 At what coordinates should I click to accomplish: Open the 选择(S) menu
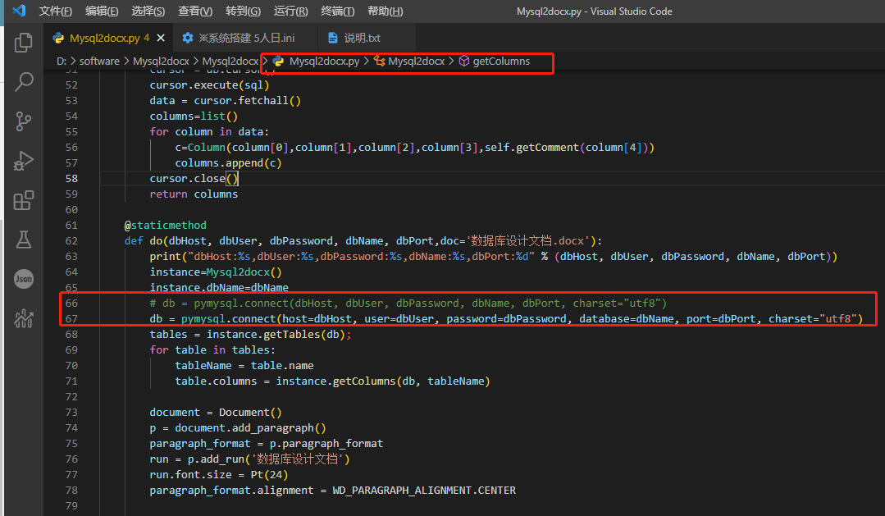coord(148,11)
